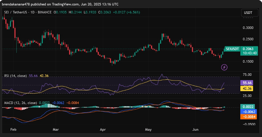Click the Jun label on time axis

coord(195,130)
